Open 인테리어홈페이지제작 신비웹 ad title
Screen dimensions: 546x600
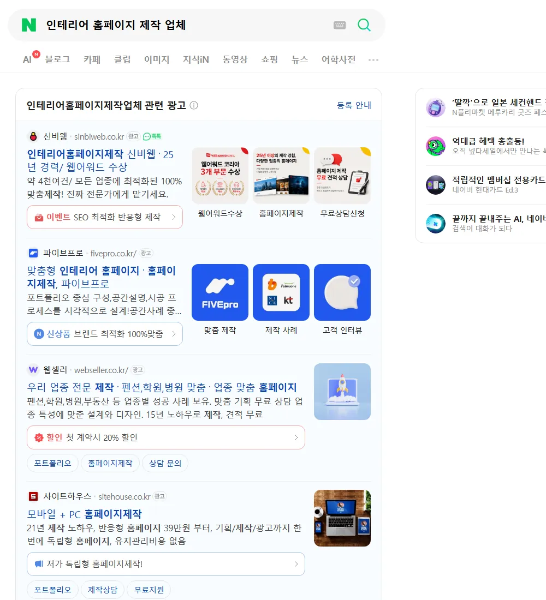[100, 160]
